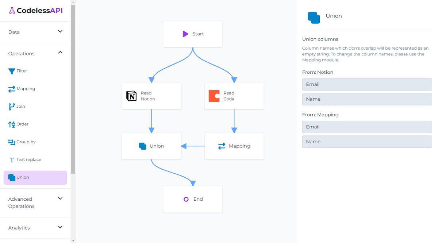Click the Union title in properties panel
438x243 pixels.
[x=334, y=16]
